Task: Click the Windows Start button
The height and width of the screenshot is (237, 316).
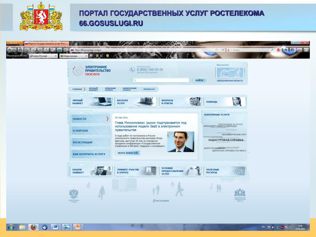Action: [11, 227]
